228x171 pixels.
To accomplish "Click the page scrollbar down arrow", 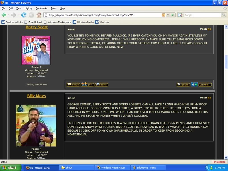I will coord(226,158).
